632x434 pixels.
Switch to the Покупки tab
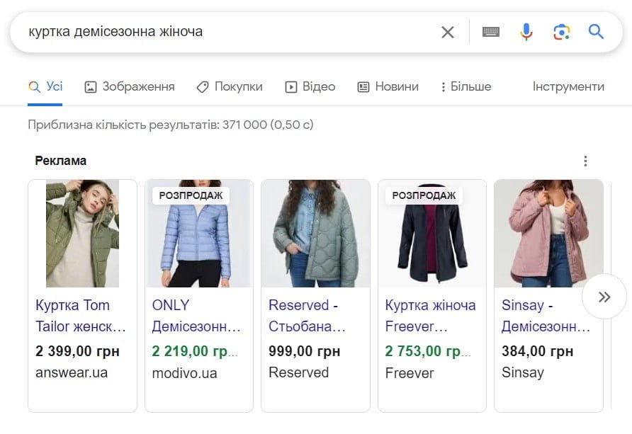pyautogui.click(x=230, y=86)
